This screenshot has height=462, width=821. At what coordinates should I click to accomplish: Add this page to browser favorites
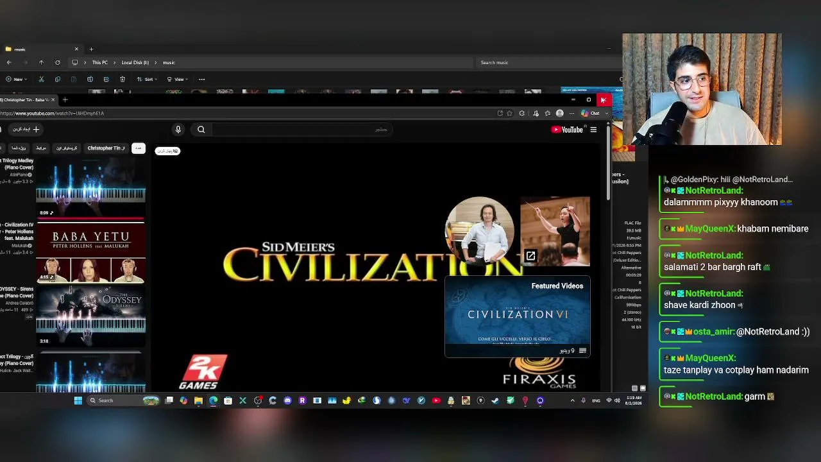tap(510, 114)
